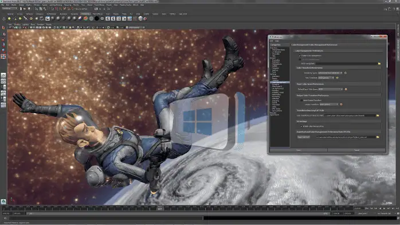Click Save button in Preferences window
This screenshot has width=400, height=225.
[299, 150]
